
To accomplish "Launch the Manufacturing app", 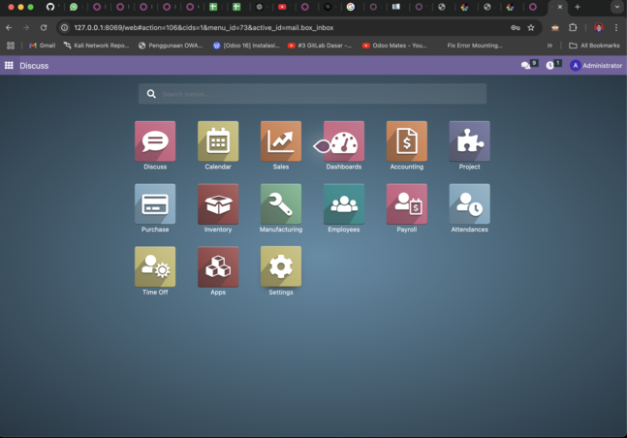I will click(280, 204).
